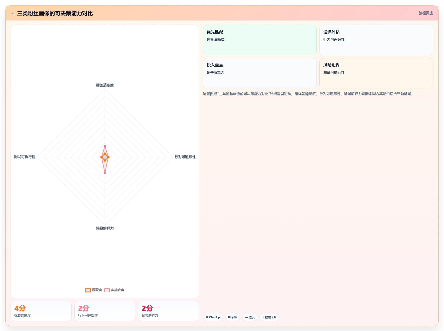The height and width of the screenshot is (331, 444).
Task: Click the 2分 场景解释力 score card
Action: pyautogui.click(x=169, y=311)
